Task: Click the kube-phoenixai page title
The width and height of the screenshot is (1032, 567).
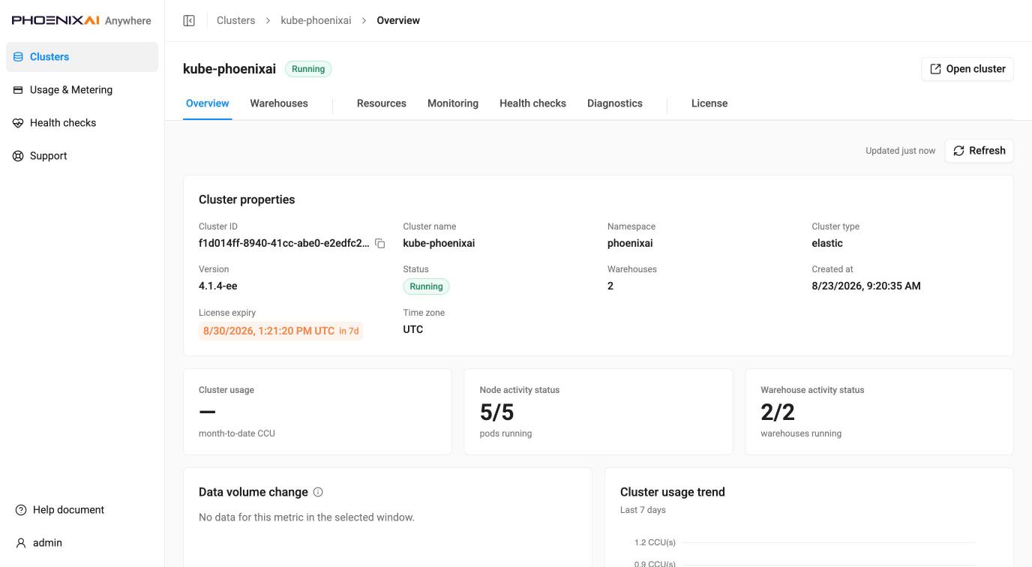Action: point(229,69)
